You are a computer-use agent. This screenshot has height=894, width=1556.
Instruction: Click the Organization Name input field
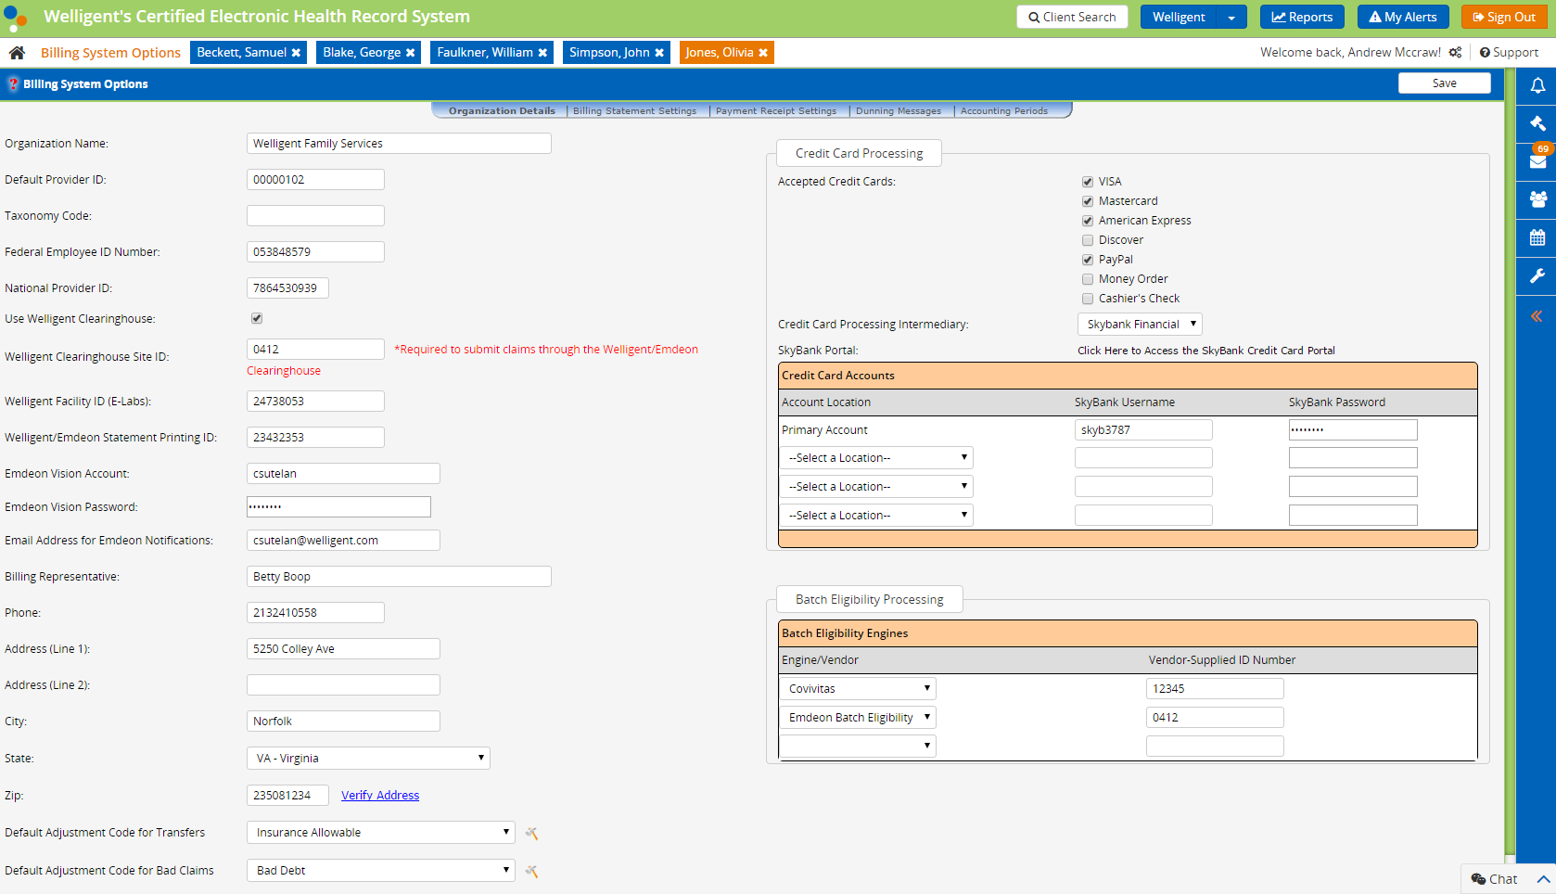399,144
